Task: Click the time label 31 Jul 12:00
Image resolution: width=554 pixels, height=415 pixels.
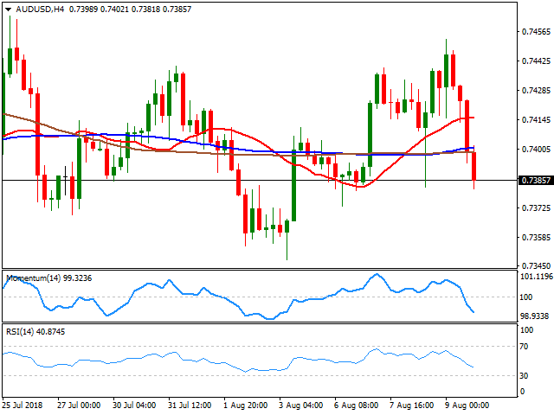Action: click(x=190, y=405)
